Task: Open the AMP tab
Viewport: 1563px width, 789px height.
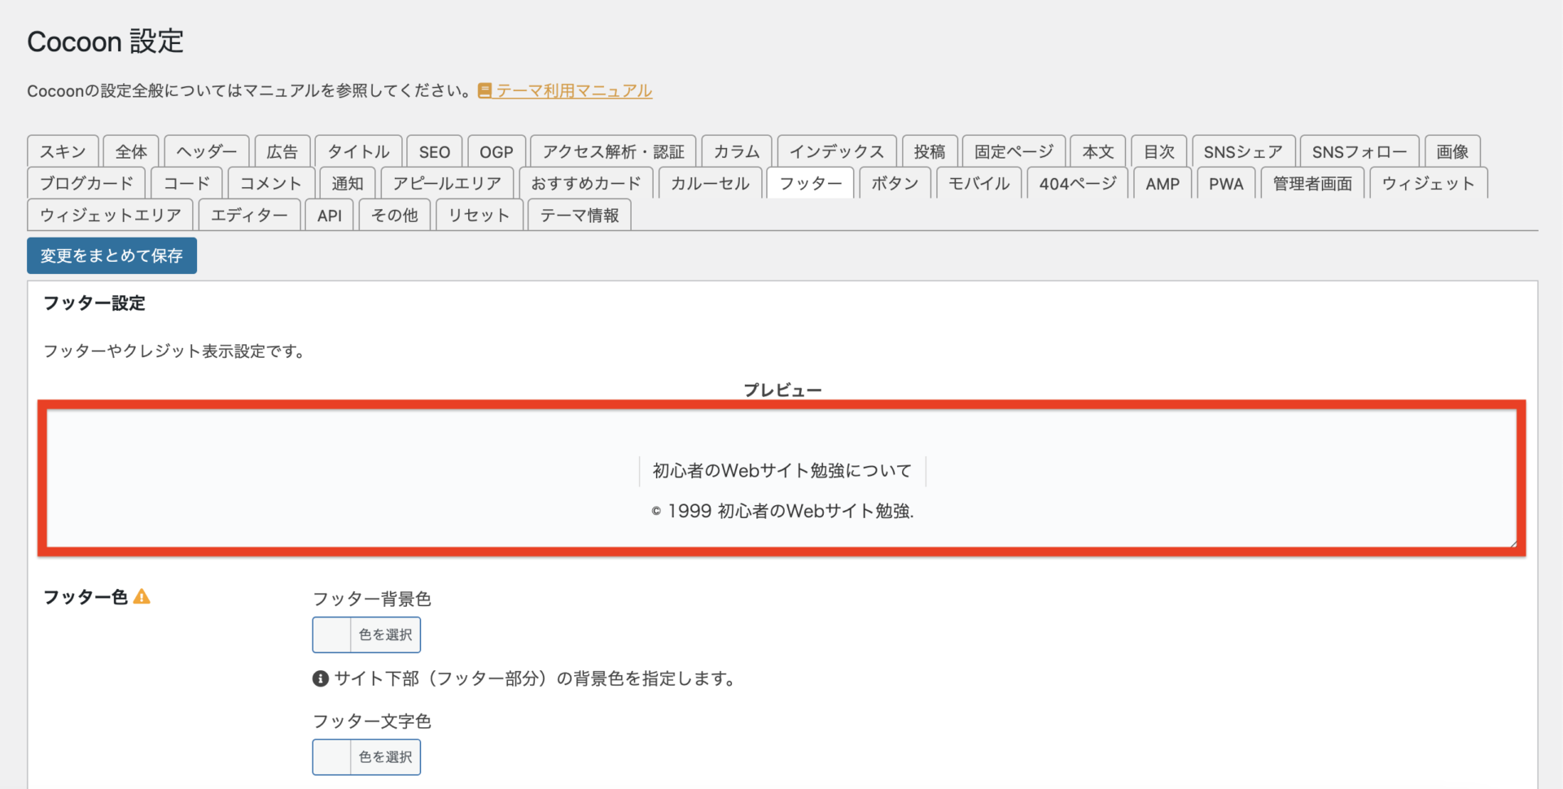Action: pos(1162,183)
